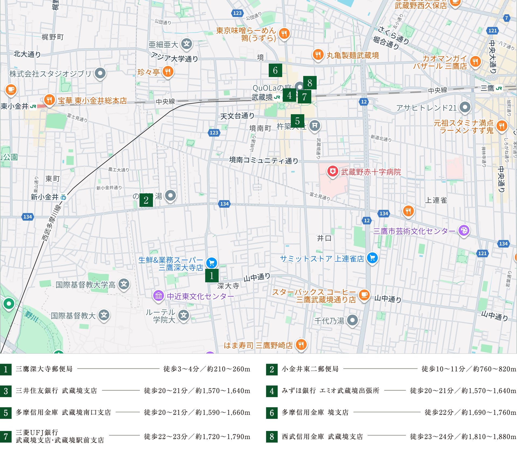
Task: Click the 武蔵野赤十字病院 hospital pin
Action: click(333, 171)
